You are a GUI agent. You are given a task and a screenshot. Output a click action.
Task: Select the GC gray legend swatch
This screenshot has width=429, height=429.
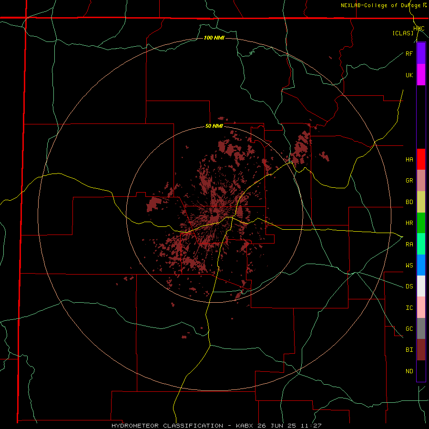click(x=421, y=328)
